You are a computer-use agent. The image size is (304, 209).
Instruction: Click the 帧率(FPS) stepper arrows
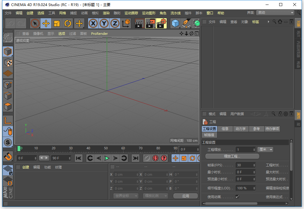coord(254,165)
